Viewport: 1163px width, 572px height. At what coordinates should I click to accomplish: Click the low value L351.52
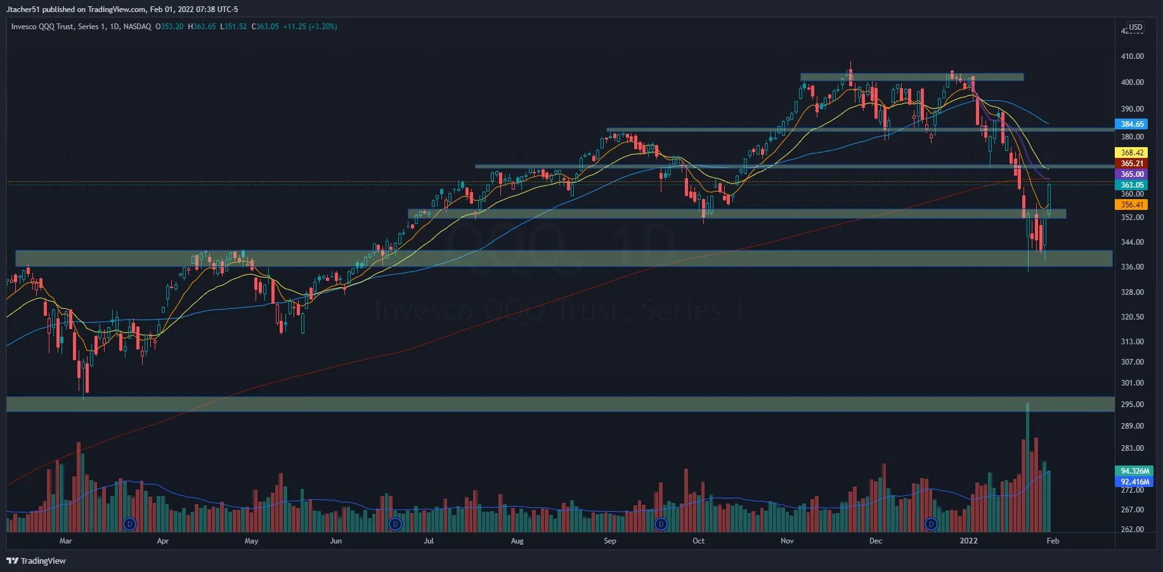click(233, 27)
